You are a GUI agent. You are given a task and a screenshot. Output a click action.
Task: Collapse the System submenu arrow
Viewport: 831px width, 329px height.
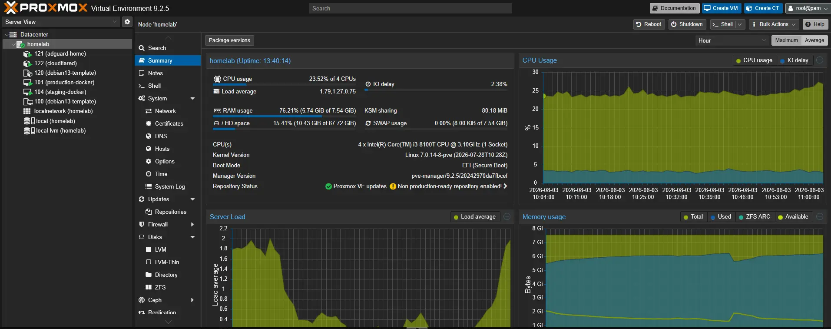tap(192, 98)
